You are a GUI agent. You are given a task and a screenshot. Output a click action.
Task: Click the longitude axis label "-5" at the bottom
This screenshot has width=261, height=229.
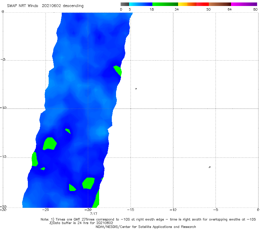click(x=216, y=210)
